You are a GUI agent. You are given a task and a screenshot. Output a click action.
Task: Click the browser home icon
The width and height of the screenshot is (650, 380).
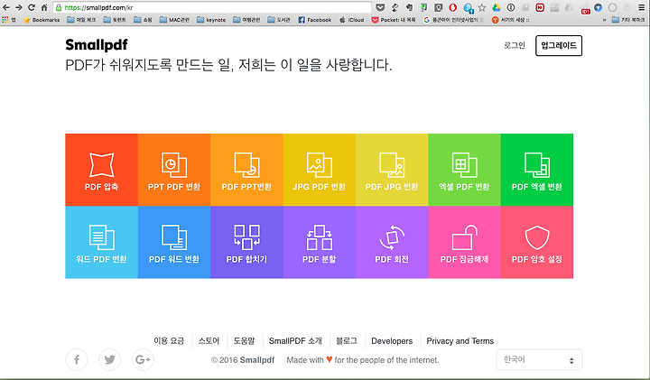44,7
